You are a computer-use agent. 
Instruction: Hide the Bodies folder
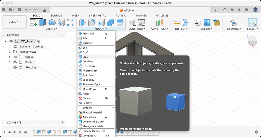click(15, 62)
